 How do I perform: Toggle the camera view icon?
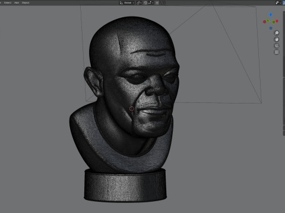277,46
